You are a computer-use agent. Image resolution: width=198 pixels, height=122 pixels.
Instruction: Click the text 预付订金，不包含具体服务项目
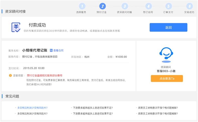(x=40, y=57)
